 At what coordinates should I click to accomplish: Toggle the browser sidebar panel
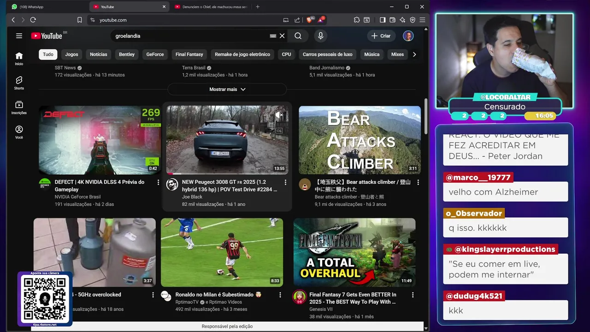(382, 20)
